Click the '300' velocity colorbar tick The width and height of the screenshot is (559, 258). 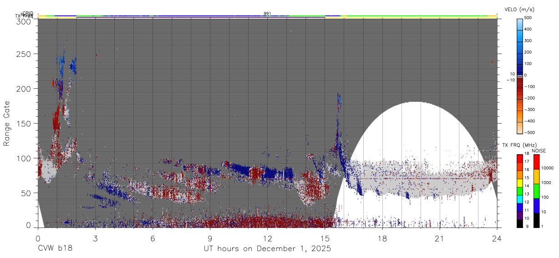pyautogui.click(x=528, y=41)
